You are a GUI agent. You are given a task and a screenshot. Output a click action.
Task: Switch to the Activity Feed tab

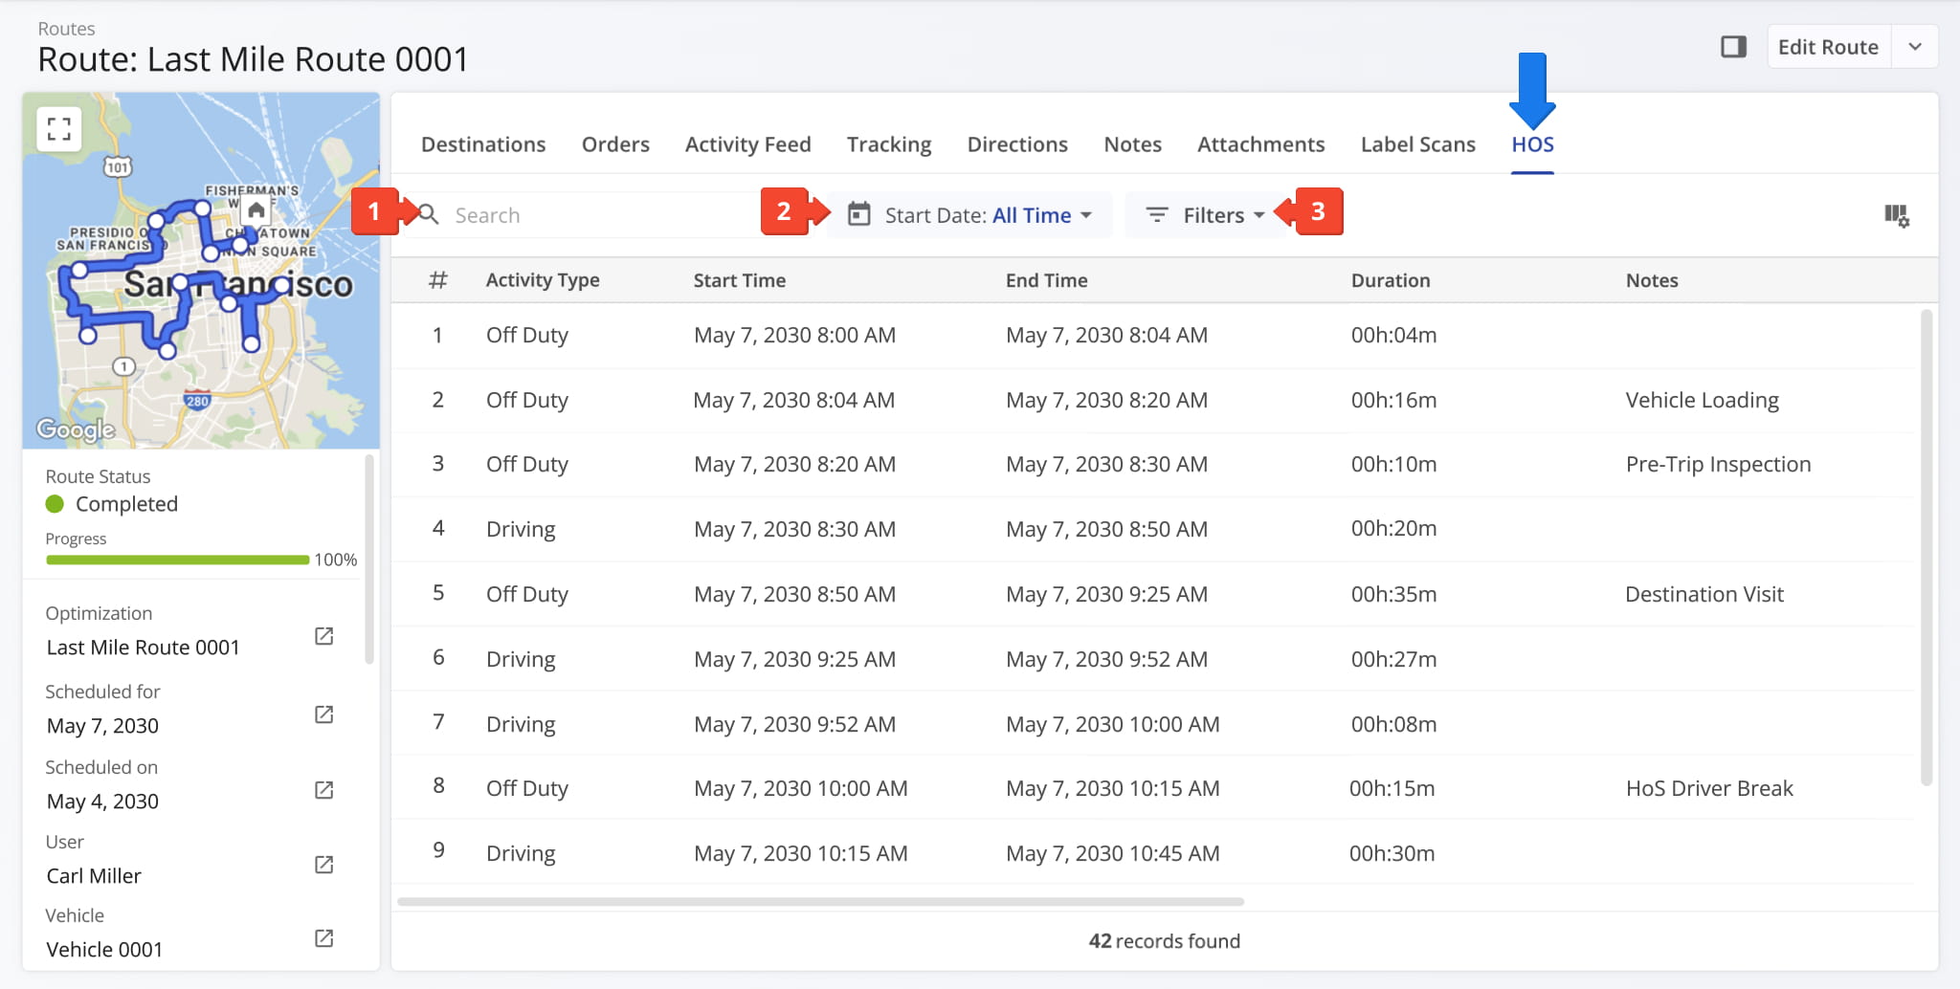coord(747,144)
